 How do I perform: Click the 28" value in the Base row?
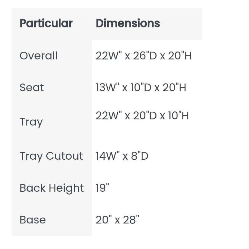pyautogui.click(x=131, y=220)
